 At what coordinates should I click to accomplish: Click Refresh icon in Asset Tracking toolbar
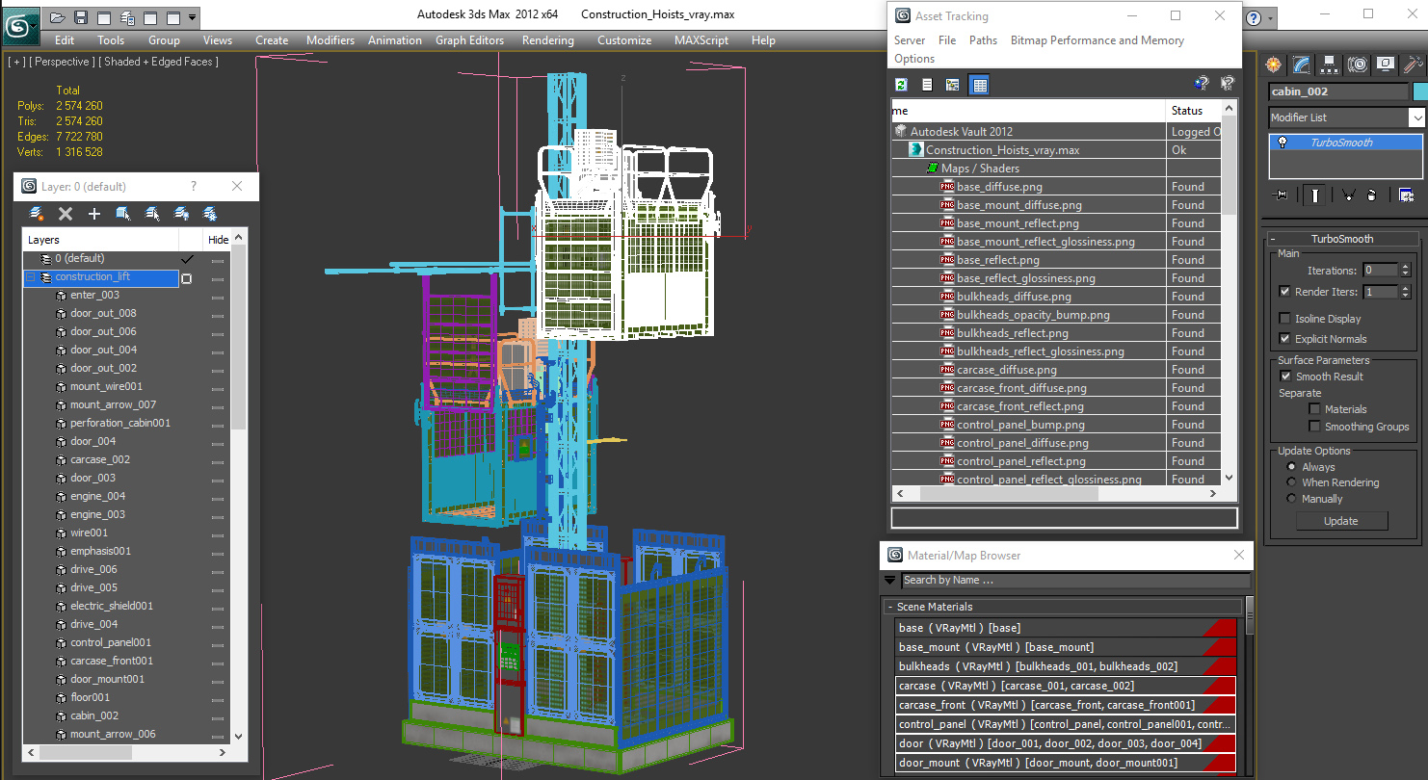tap(901, 85)
